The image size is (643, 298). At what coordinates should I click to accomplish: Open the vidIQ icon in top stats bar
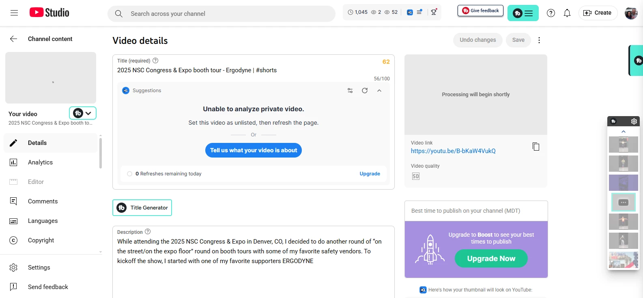coord(410,12)
